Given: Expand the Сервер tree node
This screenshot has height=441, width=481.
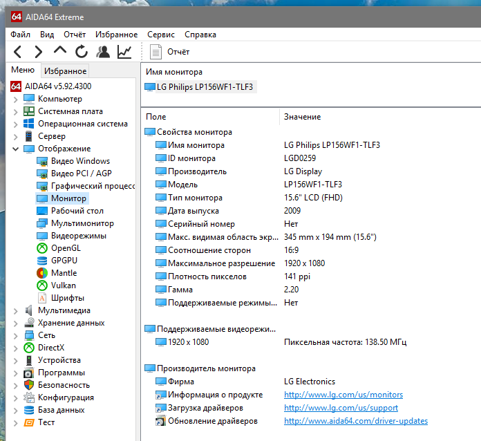Looking at the screenshot, I should tap(16, 137).
